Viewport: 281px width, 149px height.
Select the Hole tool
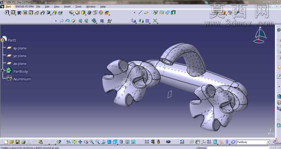tap(31, 13)
